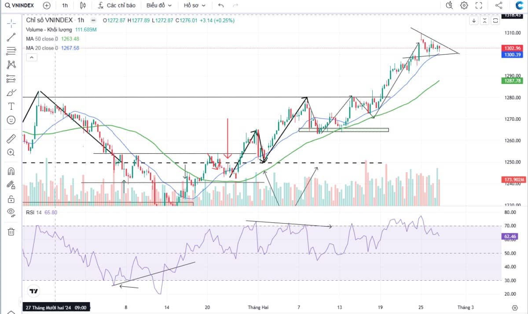Toggle stay in drawing mode
Image resolution: width=528 pixels, height=314 pixels.
point(11,185)
